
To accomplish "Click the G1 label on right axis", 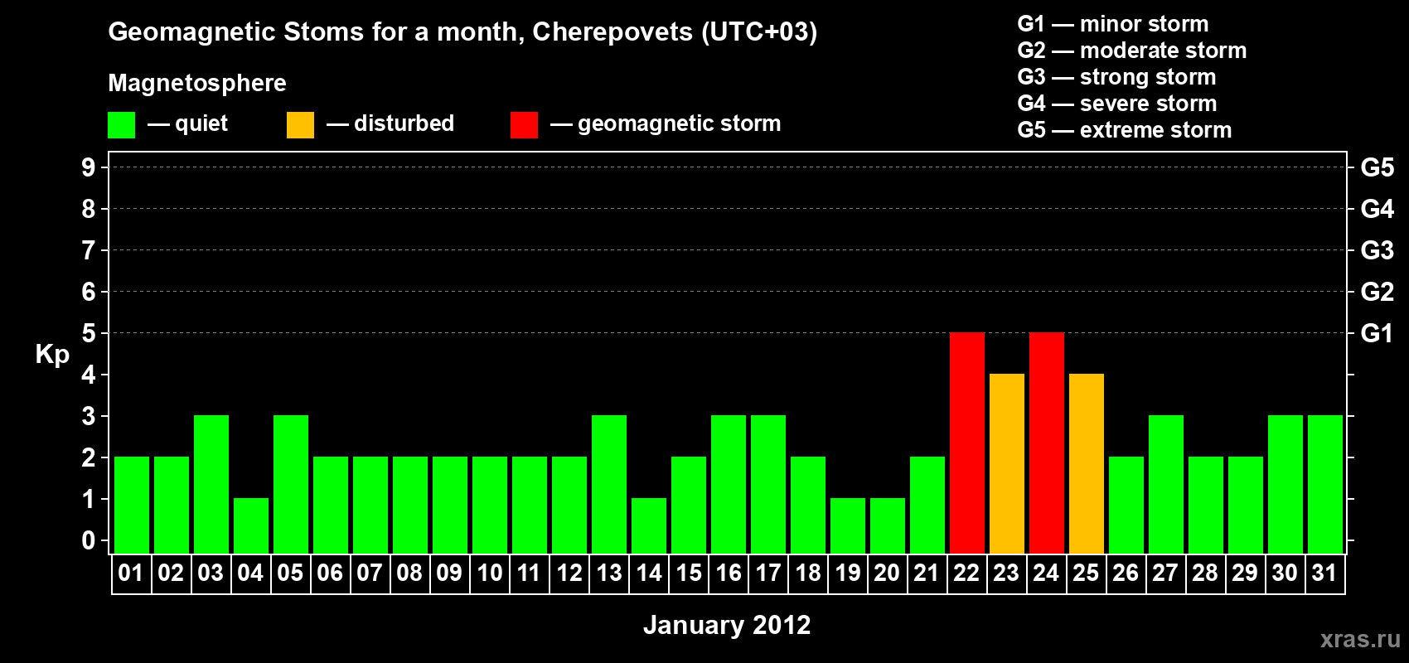I will (x=1378, y=333).
